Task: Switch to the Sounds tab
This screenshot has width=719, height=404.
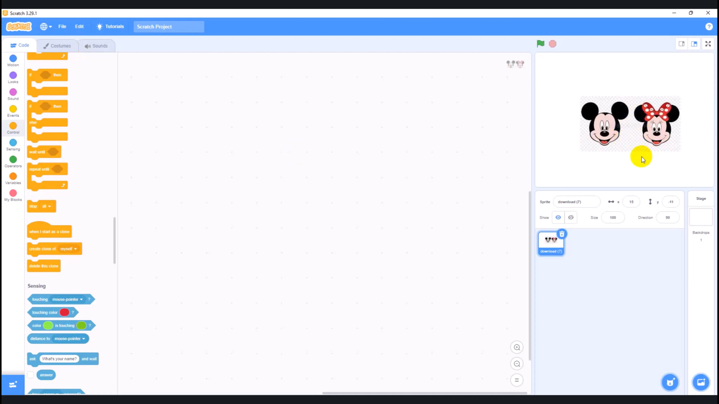Action: click(x=96, y=46)
